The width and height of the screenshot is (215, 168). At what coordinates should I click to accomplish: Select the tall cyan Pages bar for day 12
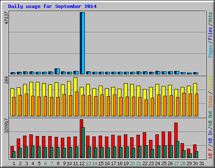(x=83, y=43)
